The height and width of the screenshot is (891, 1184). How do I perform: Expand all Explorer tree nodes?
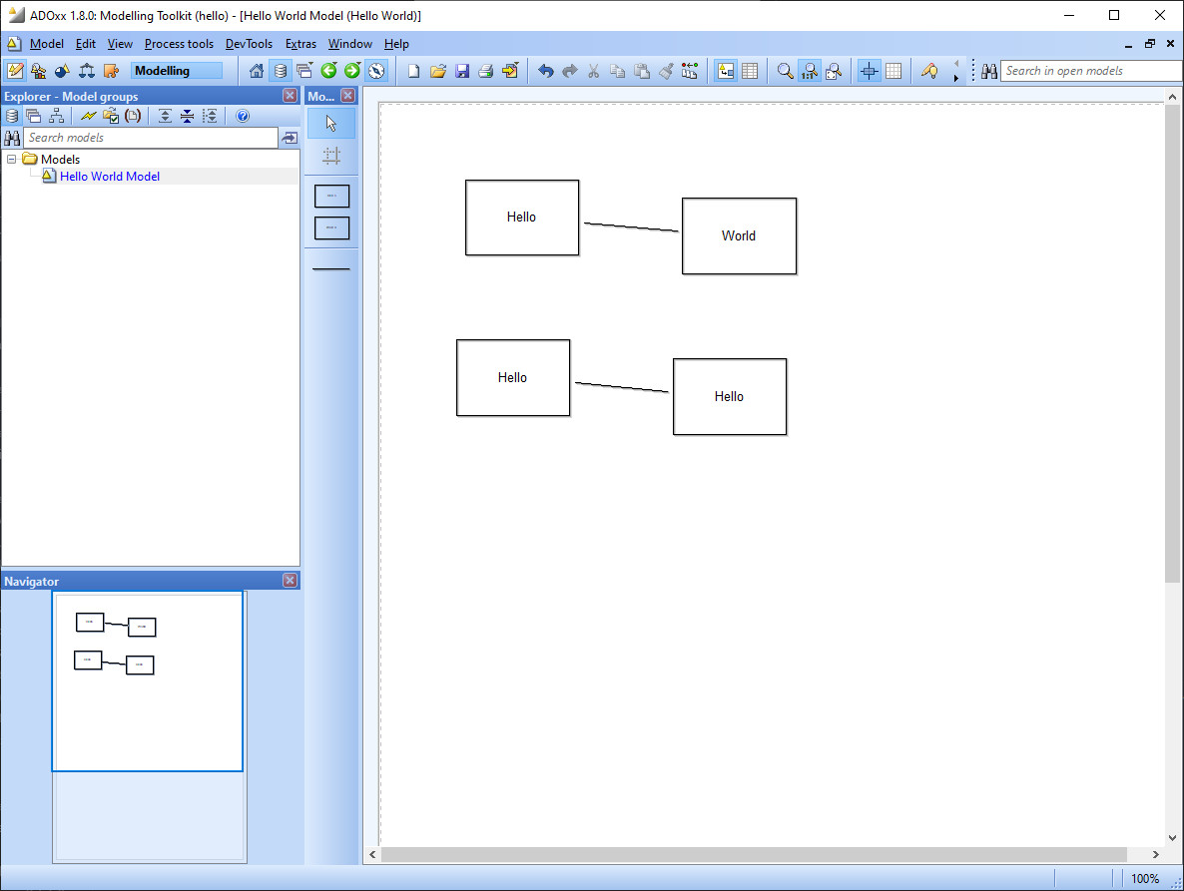click(x=166, y=116)
